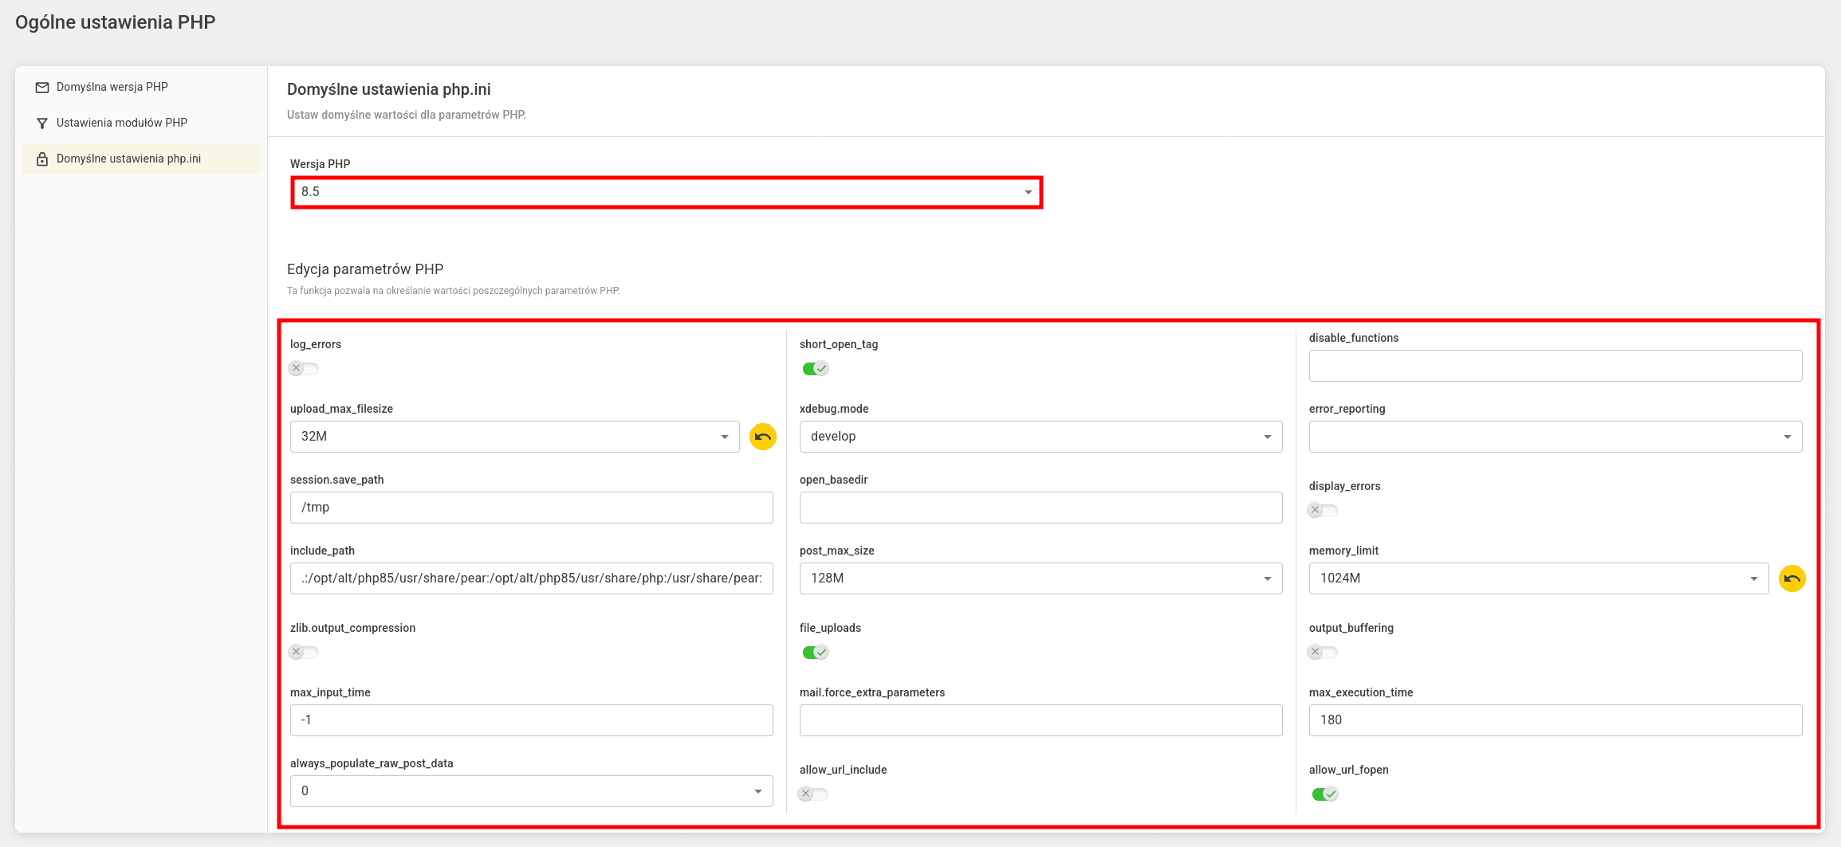The image size is (1841, 847).
Task: Click the max_input_time field showing -1
Action: [531, 720]
